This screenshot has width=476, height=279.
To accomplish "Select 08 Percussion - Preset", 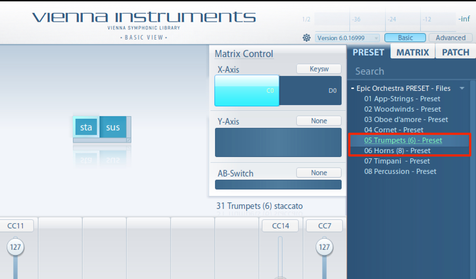I will click(400, 171).
